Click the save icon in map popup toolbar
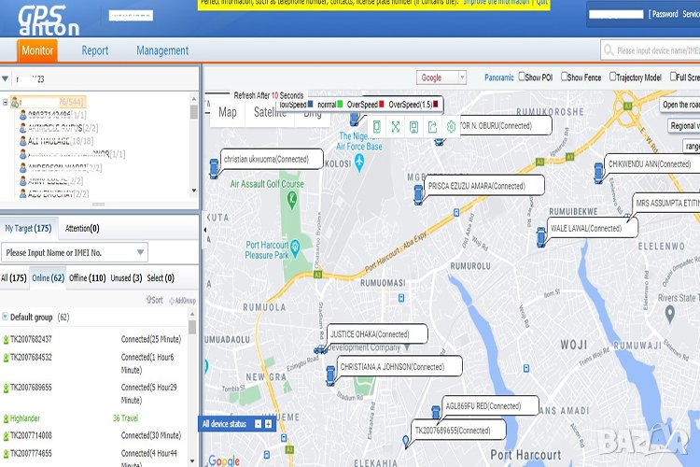This screenshot has height=467, width=700. click(413, 127)
